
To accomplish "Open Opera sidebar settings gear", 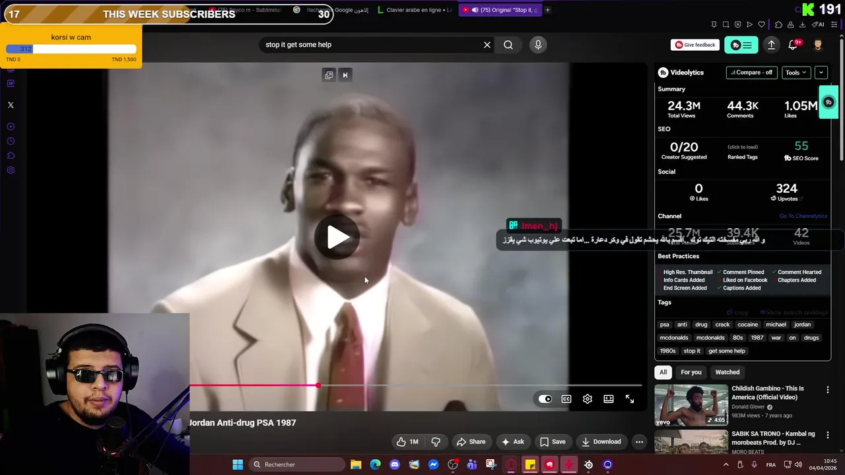I will [x=11, y=170].
